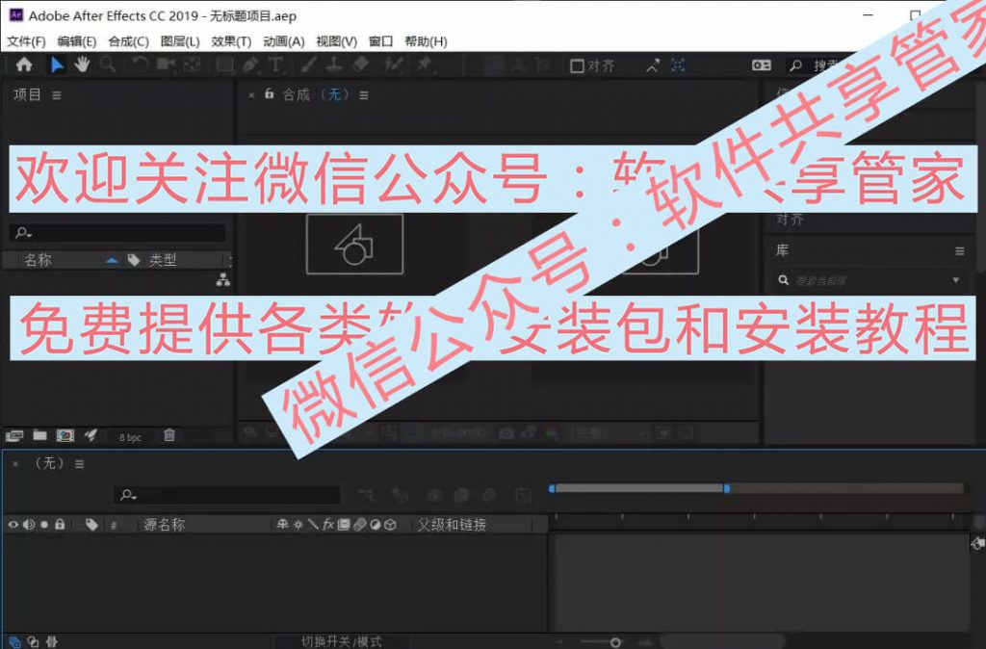Open the timeline (无) panel menu
This screenshot has height=649, width=986.
(x=79, y=464)
